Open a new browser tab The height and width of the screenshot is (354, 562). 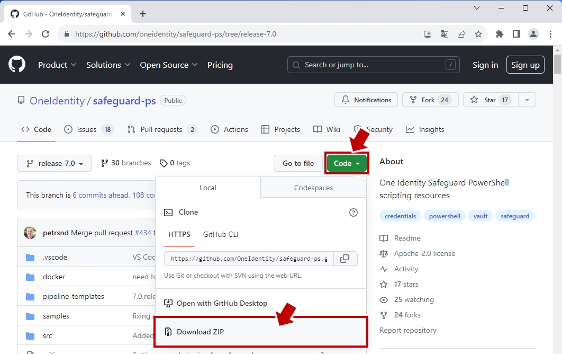(x=143, y=14)
